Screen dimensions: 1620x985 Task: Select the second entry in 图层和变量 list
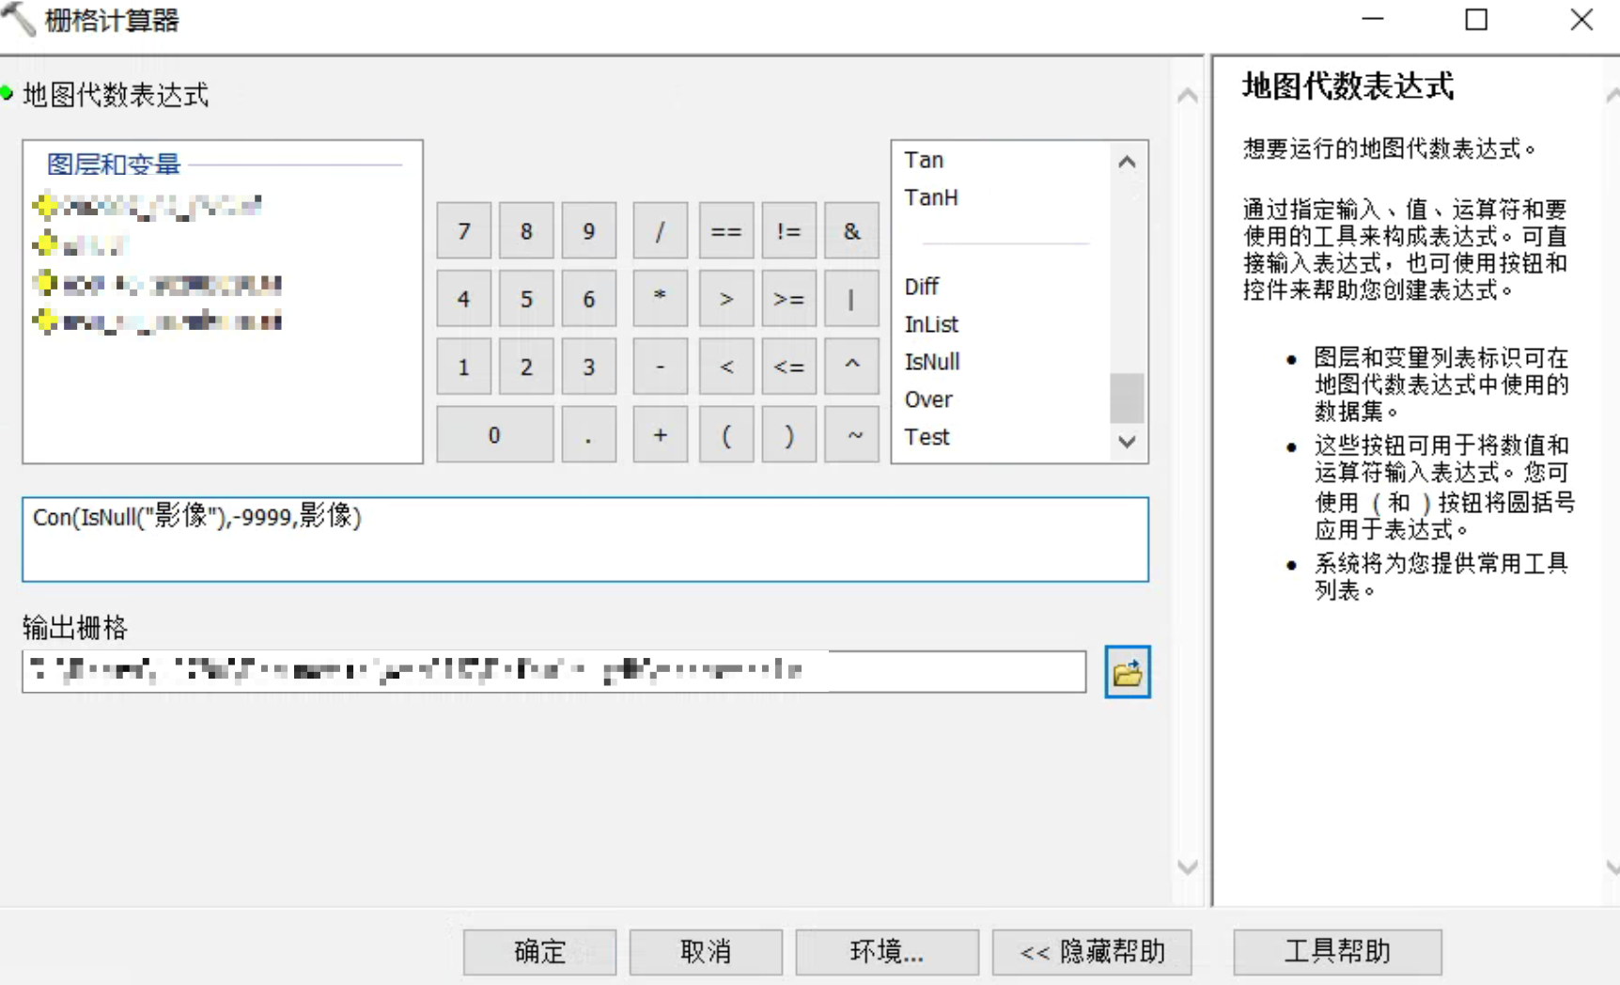coord(91,244)
